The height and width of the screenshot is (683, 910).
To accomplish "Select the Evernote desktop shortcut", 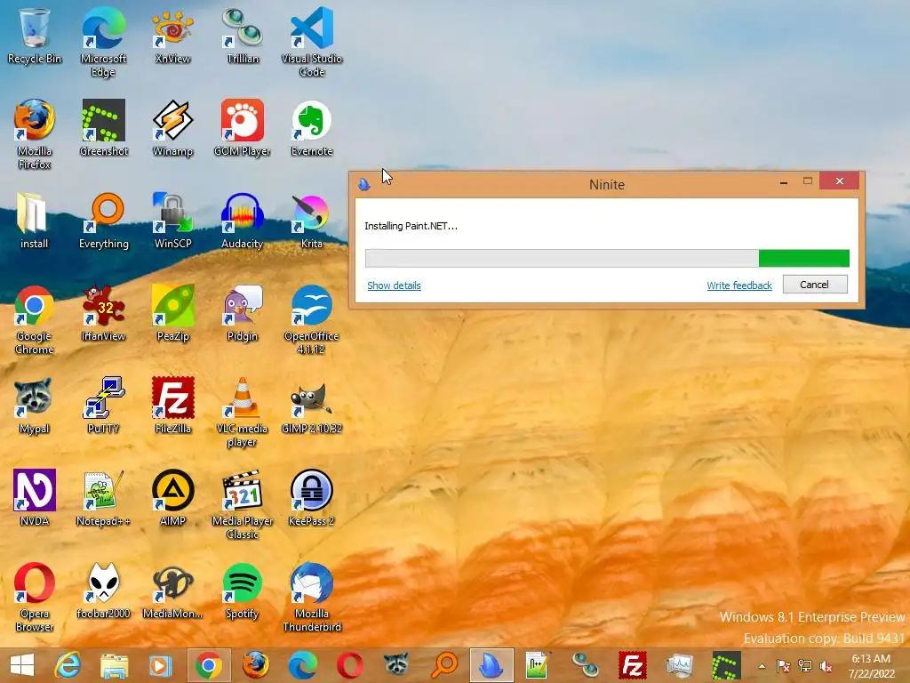I will click(312, 128).
